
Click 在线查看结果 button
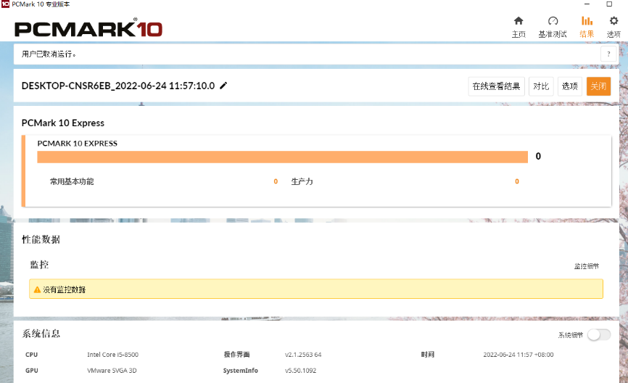point(496,86)
